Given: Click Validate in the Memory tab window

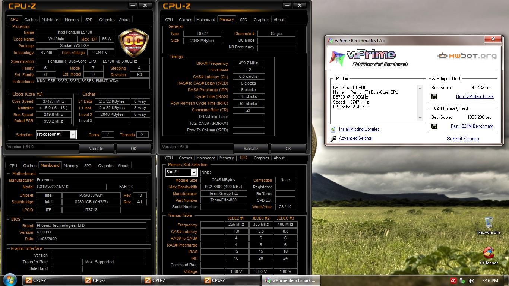Looking at the screenshot, I should 251,149.
